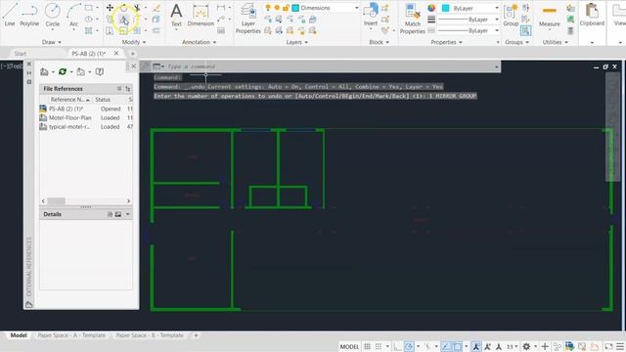Add a new layout tab with plus
This screenshot has height=352, width=626.
[196, 335]
